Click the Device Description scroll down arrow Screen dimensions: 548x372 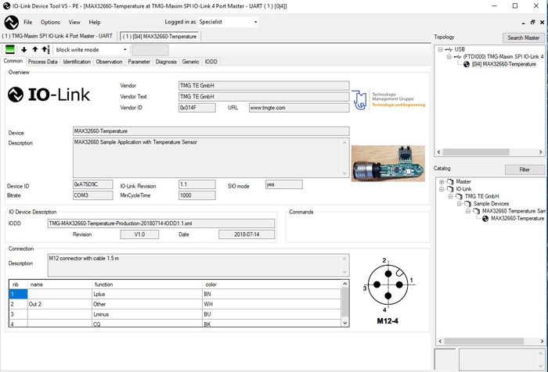click(x=344, y=173)
